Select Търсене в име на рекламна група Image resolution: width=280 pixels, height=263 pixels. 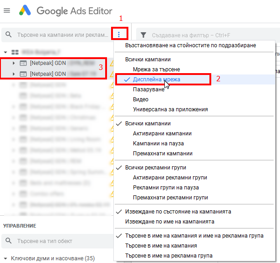point(169,256)
